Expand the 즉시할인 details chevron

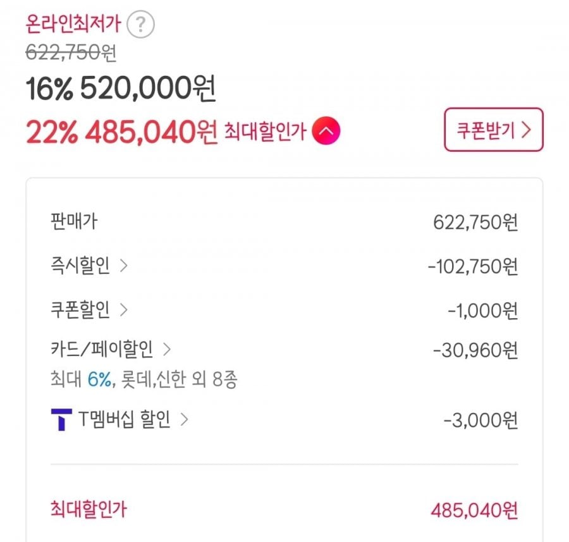tap(124, 266)
